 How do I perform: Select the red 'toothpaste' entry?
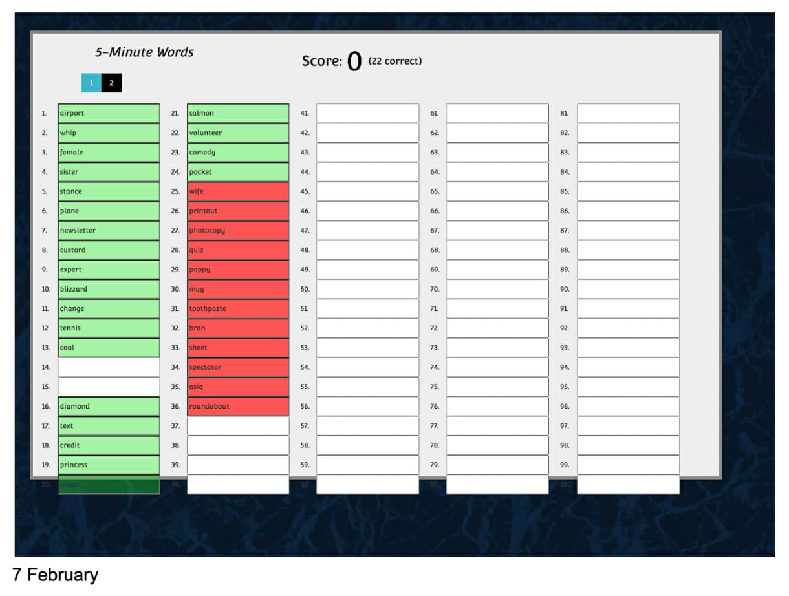[x=238, y=308]
